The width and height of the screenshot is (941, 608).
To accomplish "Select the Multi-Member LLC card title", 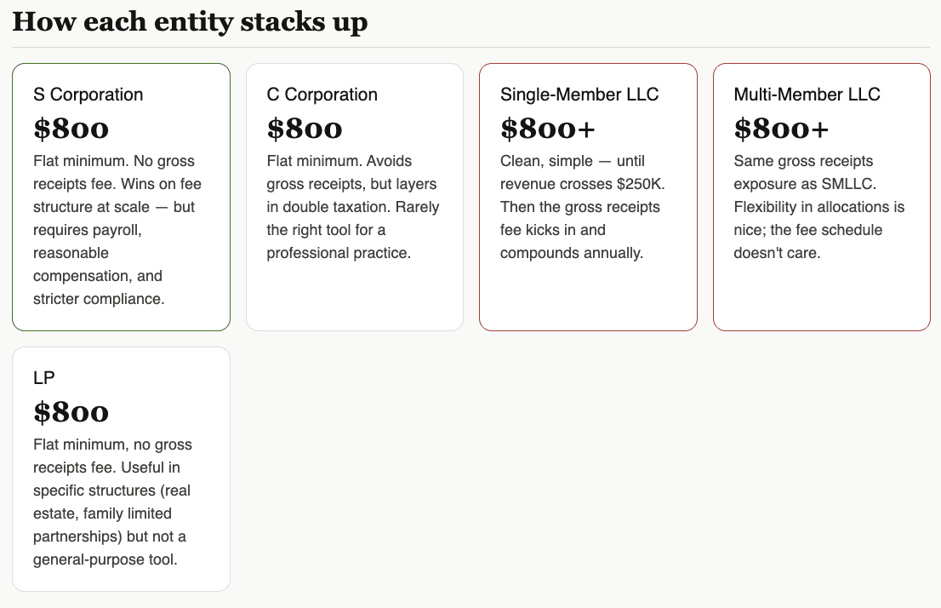I will pyautogui.click(x=807, y=95).
